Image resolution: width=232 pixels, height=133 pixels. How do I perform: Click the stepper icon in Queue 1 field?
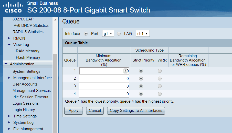click(125, 71)
